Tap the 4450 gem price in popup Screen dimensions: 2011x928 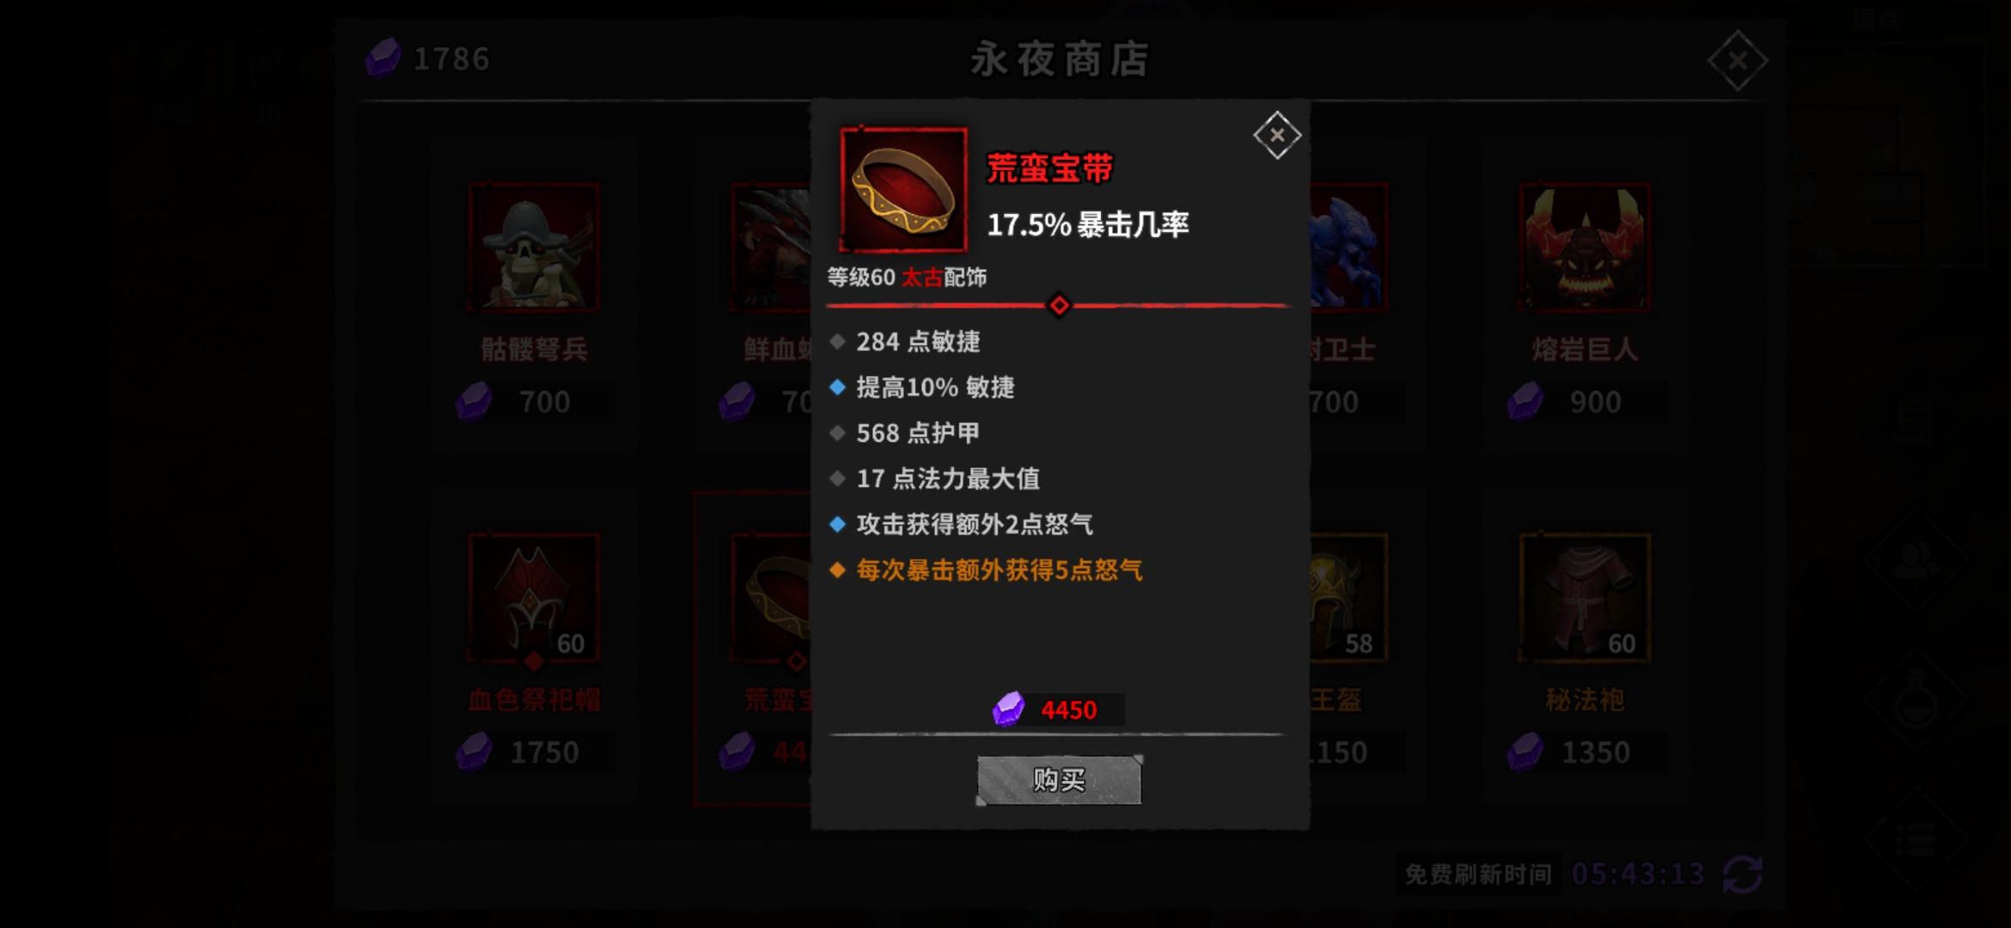click(x=1068, y=710)
